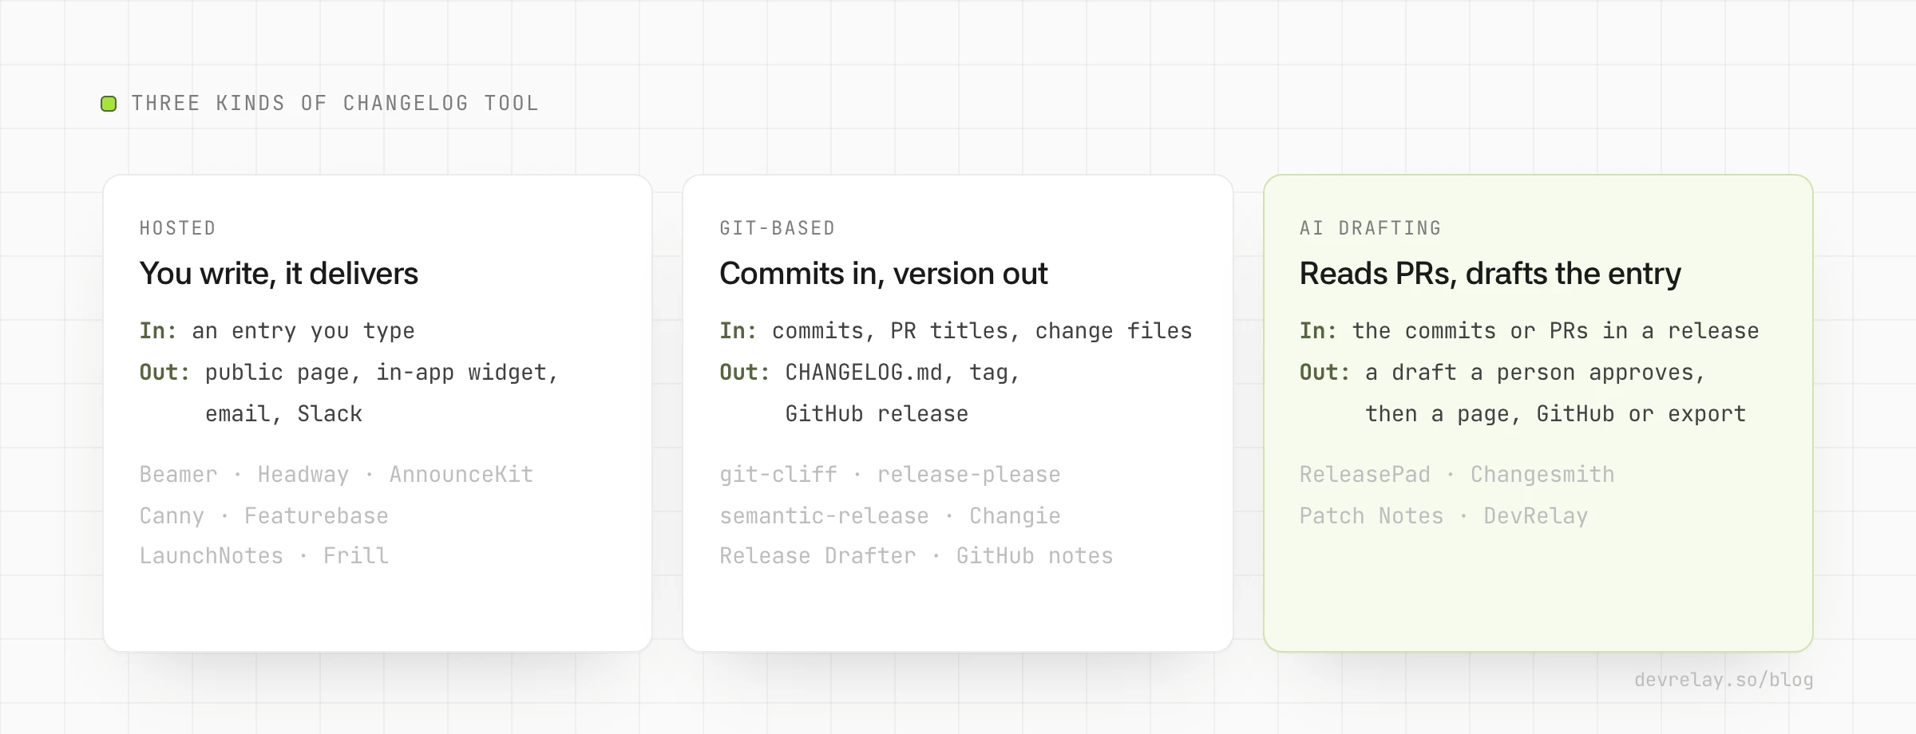The image size is (1916, 734).
Task: Click the tool name "ReleasePad"
Action: (1365, 475)
